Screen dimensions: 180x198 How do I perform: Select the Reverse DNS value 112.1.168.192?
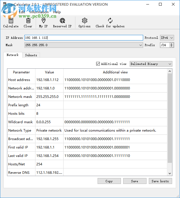tap(49, 173)
